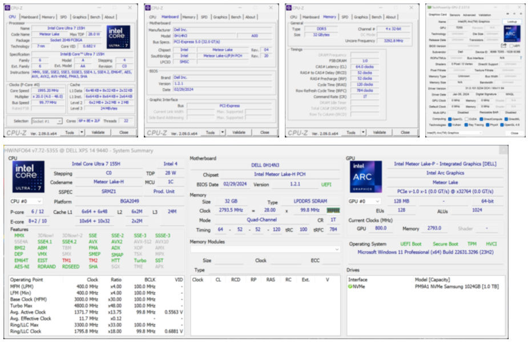Click the Secure Boot indicator in HWiNFO

tap(445, 244)
